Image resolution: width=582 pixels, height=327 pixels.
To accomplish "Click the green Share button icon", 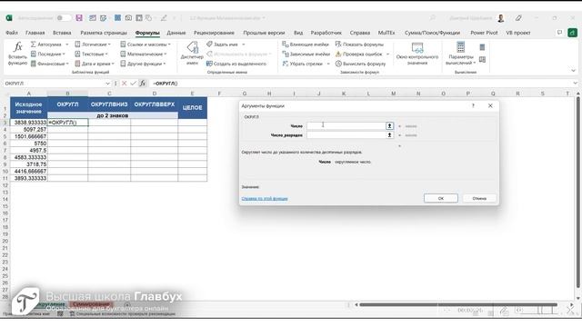I will [x=572, y=33].
